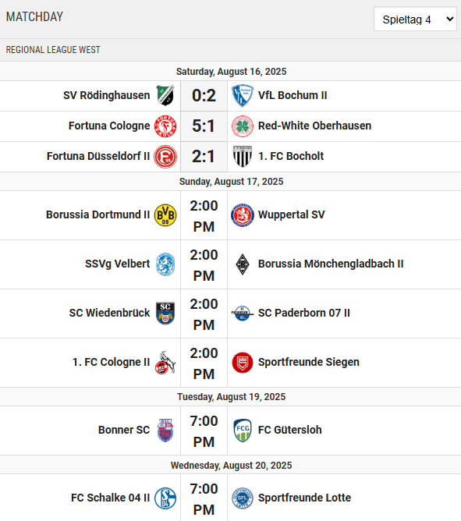
Task: Open the 0:2 match result
Action: pyautogui.click(x=204, y=96)
